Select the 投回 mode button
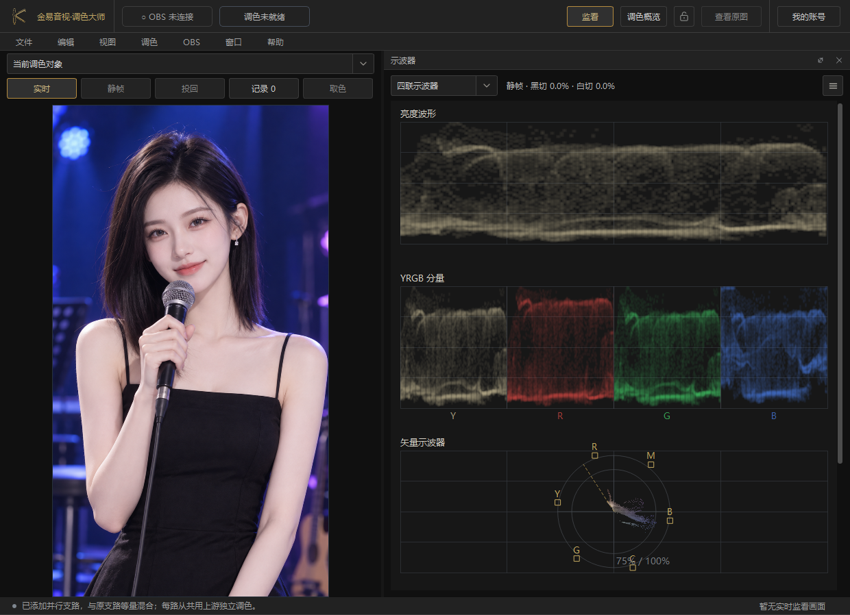850x615 pixels. [x=190, y=88]
